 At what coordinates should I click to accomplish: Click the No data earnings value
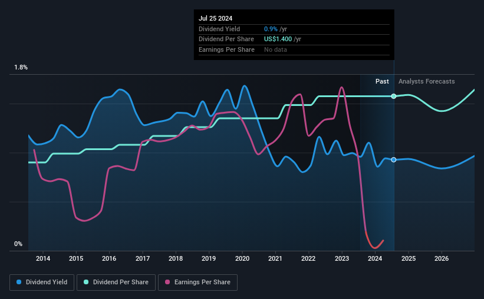[x=275, y=49]
